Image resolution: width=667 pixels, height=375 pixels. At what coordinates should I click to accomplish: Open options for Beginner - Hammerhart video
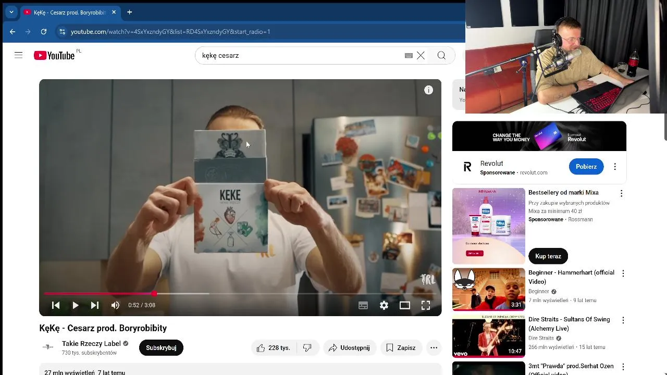pos(623,273)
